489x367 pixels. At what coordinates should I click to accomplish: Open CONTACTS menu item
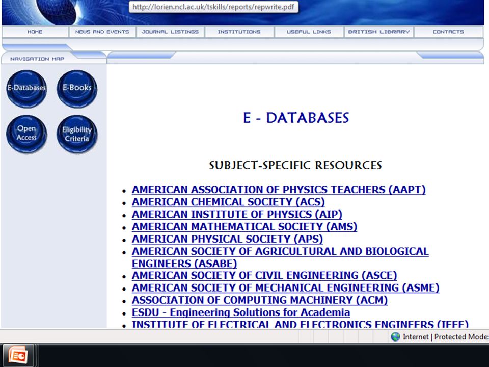pyautogui.click(x=448, y=32)
